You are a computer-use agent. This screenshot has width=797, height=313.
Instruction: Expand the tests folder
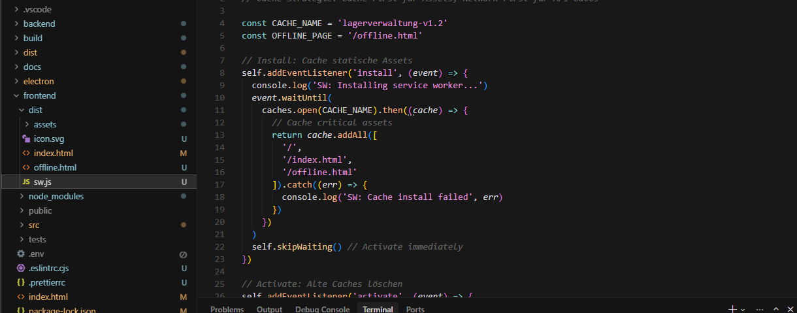pos(22,239)
